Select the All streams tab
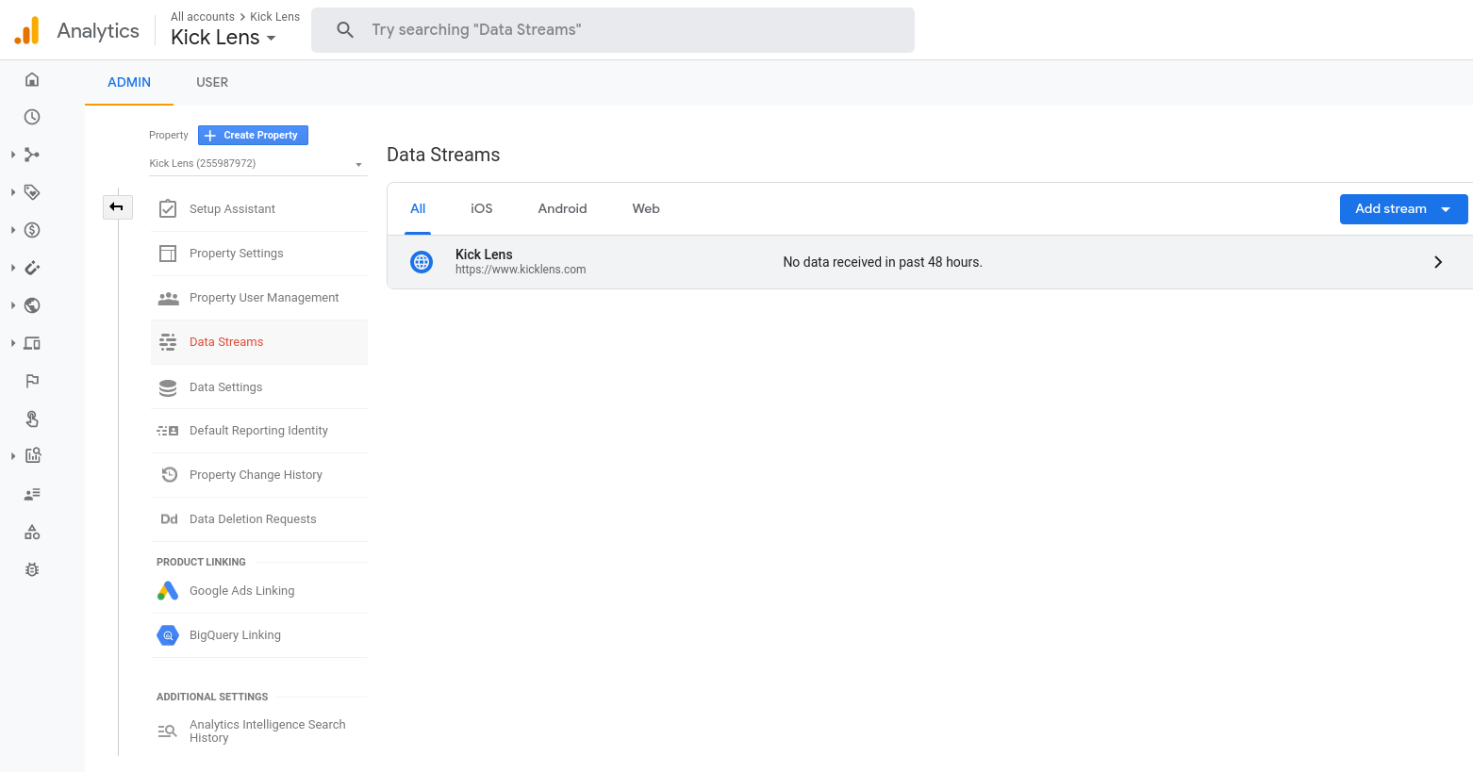Screen dimensions: 1473x772 click(x=418, y=208)
